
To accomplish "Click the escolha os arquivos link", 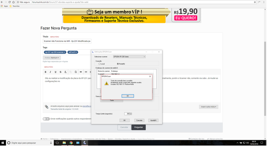I will click(x=87, y=106).
